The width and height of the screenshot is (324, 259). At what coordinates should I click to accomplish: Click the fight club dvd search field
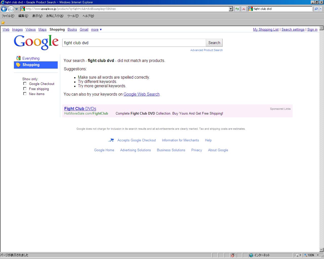134,43
